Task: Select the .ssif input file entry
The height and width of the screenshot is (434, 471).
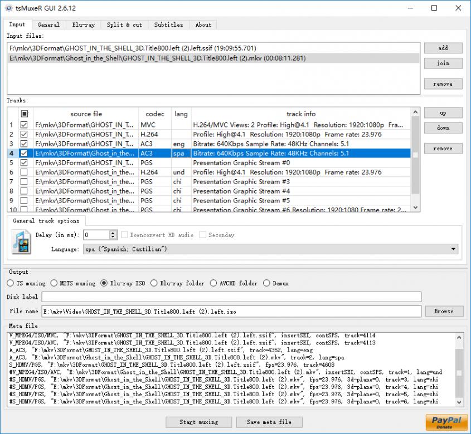Action: pos(213,48)
